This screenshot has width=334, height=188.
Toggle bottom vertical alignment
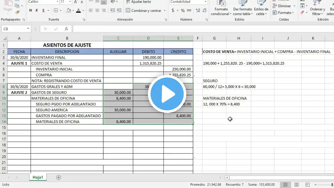click(104, 2)
